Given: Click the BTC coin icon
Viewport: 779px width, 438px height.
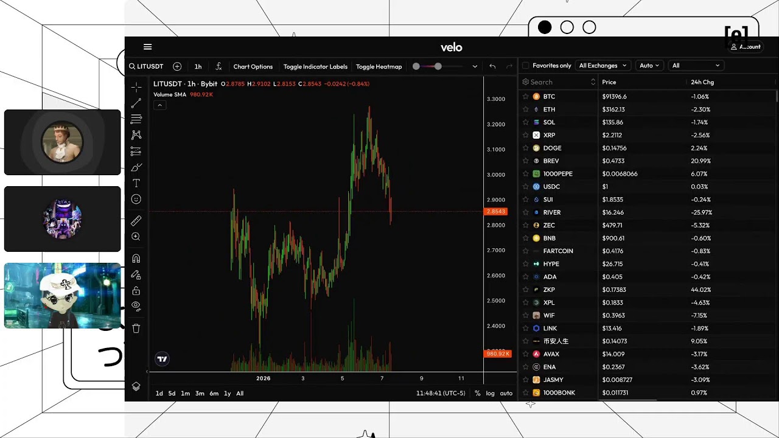Looking at the screenshot, I should click(536, 97).
